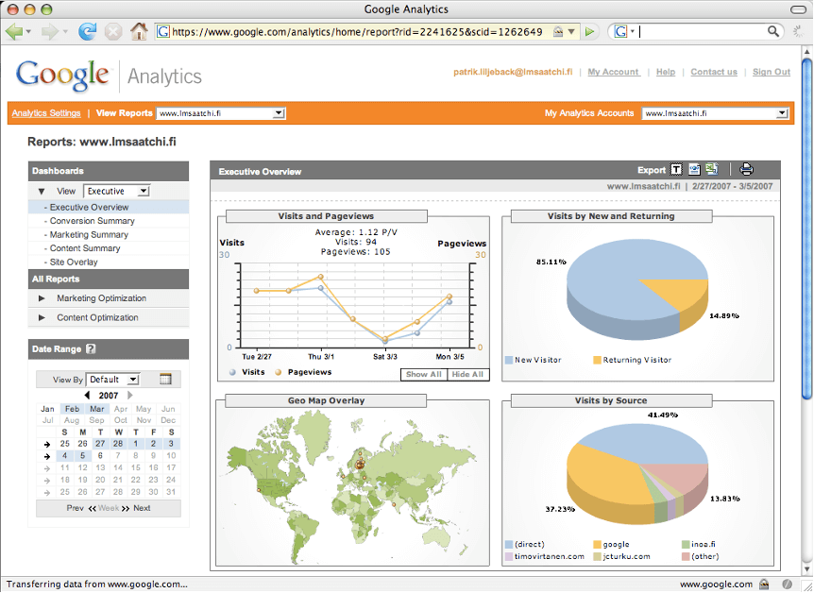Select week of the 25th via row arrow
The height and width of the screenshot is (593, 814).
pos(47,445)
